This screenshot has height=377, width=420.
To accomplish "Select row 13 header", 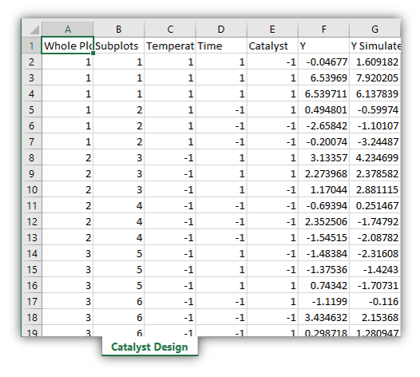I will click(x=32, y=238).
